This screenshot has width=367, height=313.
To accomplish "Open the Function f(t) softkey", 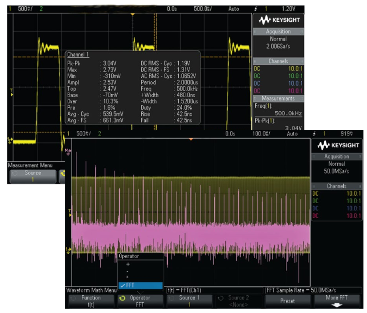I will pyautogui.click(x=91, y=301).
